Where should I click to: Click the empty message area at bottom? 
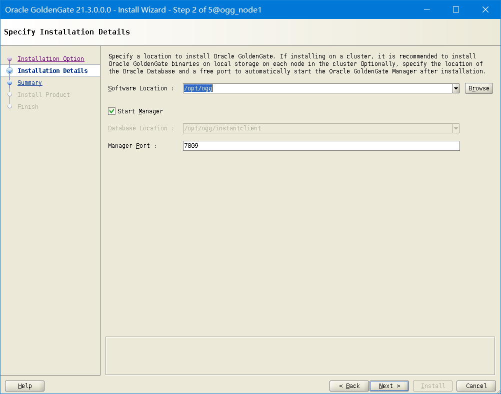(300, 356)
